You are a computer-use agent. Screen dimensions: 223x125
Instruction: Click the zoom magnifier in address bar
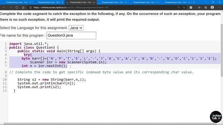[178, 7]
